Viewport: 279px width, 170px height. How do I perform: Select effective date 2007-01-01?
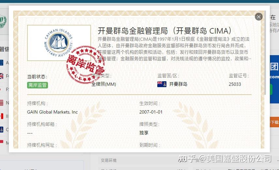tap(151, 112)
